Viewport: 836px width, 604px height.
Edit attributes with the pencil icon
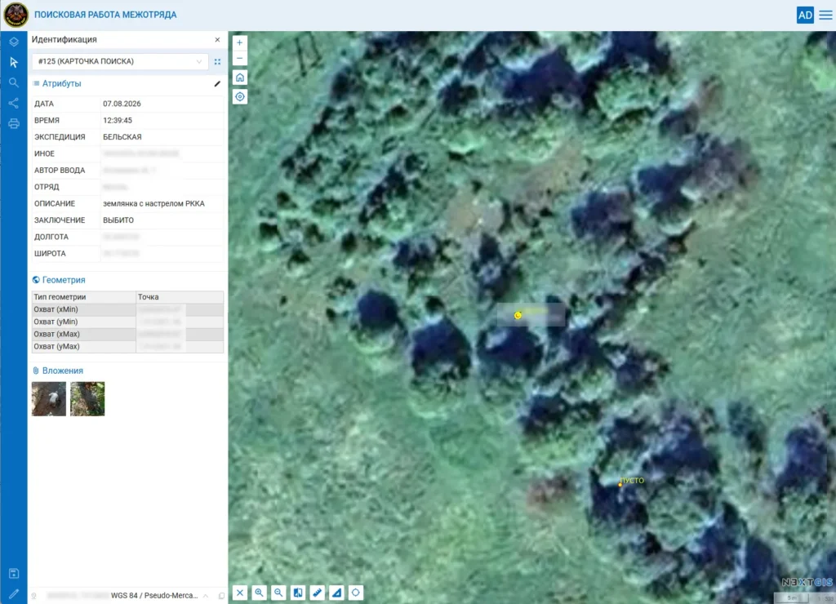[x=217, y=84]
